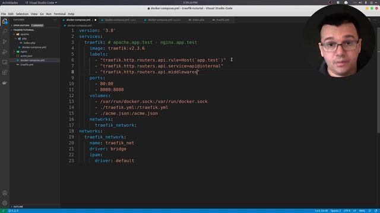Click the remote window status bar icon
This screenshot has width=380, height=213.
[3, 211]
